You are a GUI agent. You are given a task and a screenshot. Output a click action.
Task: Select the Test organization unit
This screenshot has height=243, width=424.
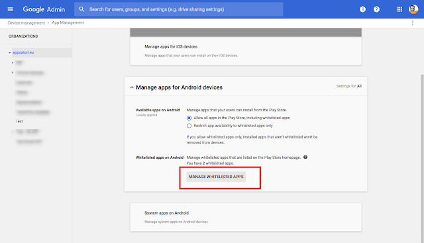coord(19,122)
